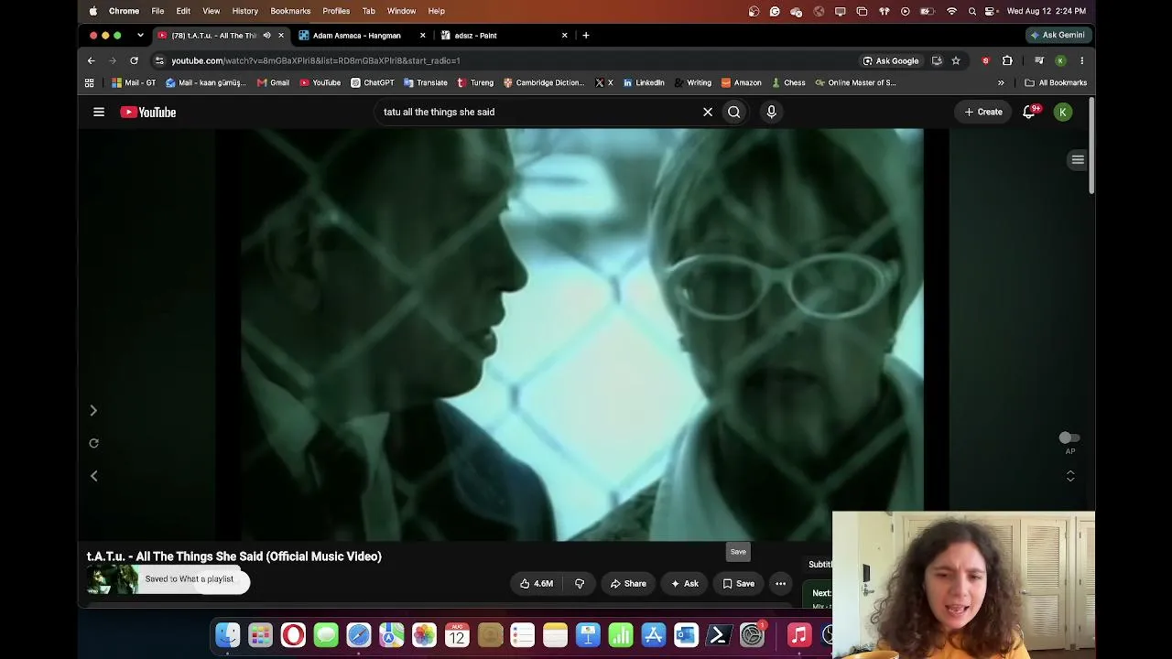Open Chrome media controls icon
The image size is (1172, 659).
click(1039, 60)
